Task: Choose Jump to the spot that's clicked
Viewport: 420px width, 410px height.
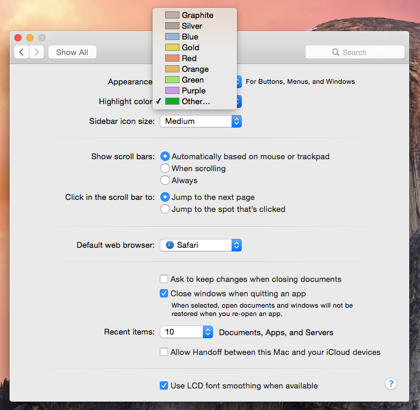Action: [165, 209]
